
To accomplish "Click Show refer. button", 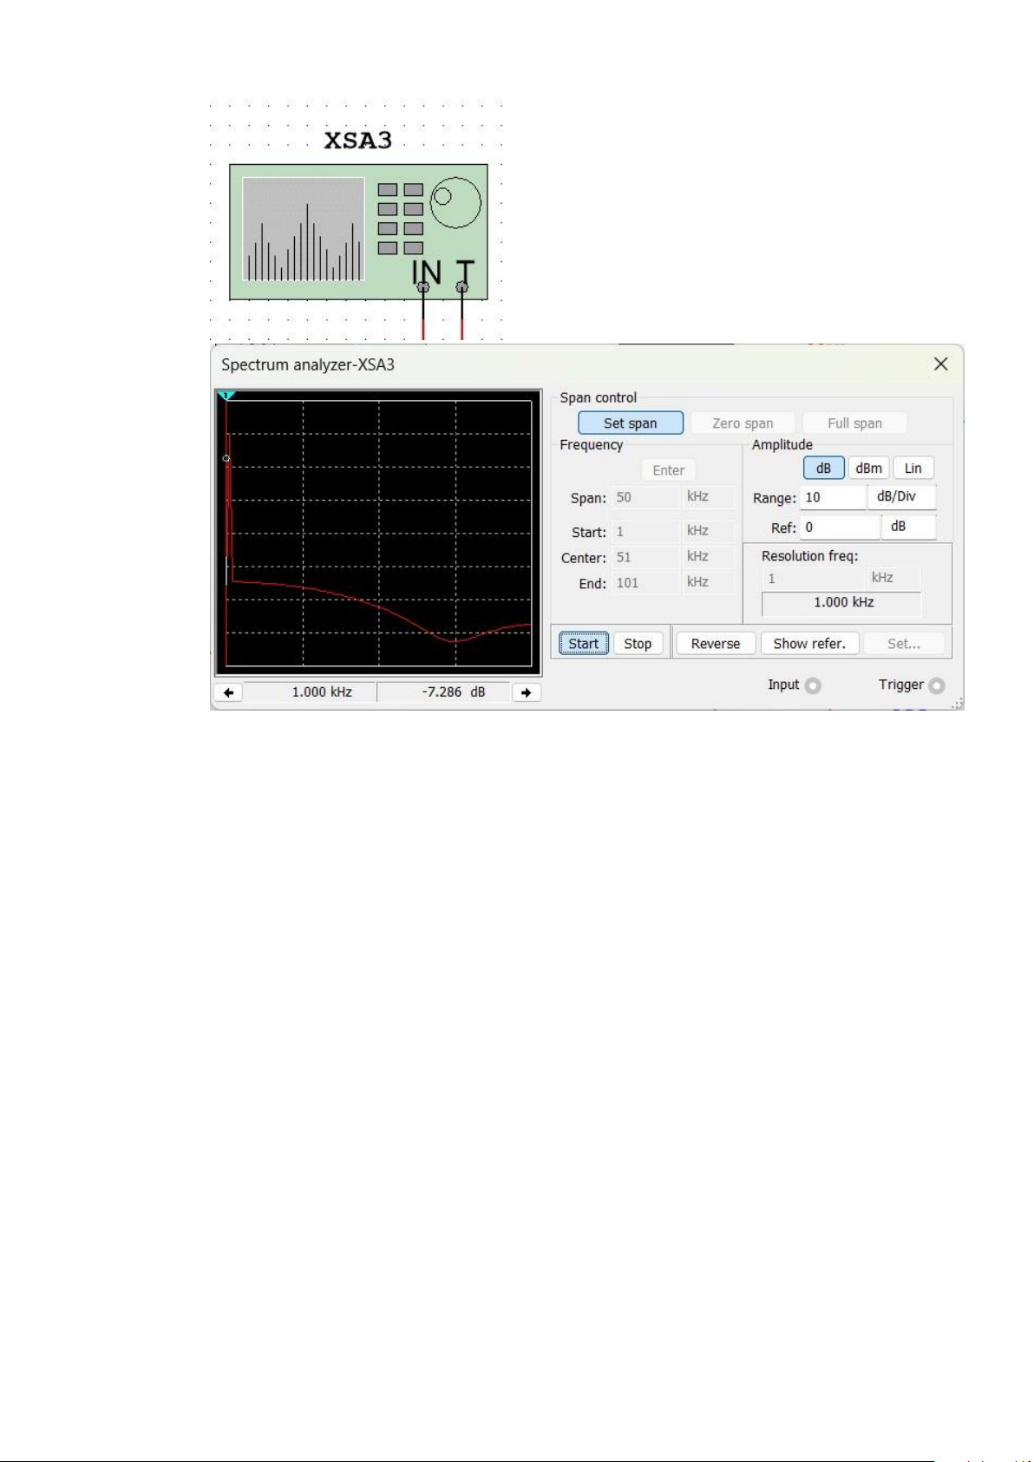I will (809, 644).
